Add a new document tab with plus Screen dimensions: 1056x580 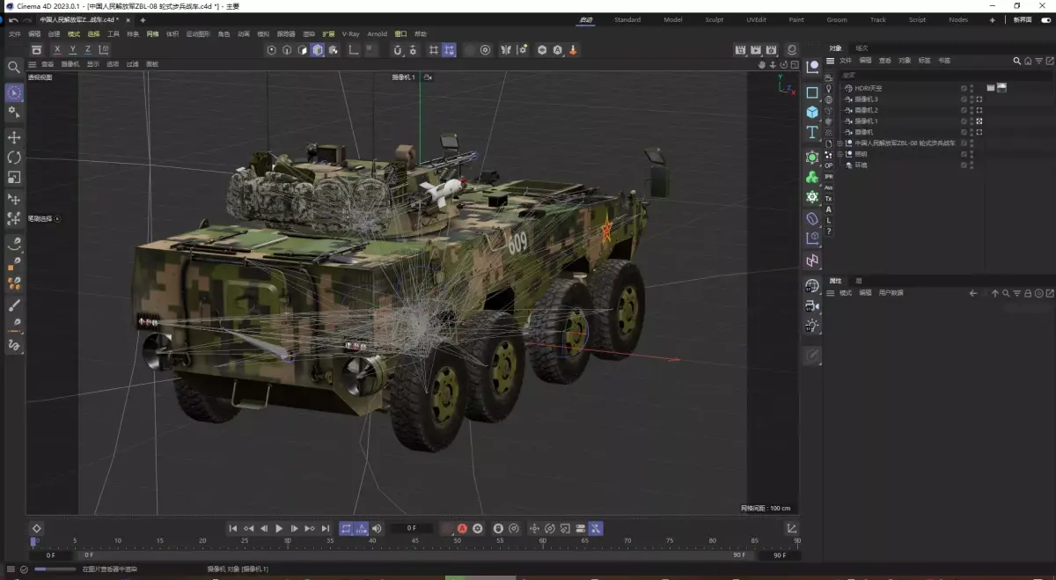click(x=143, y=19)
